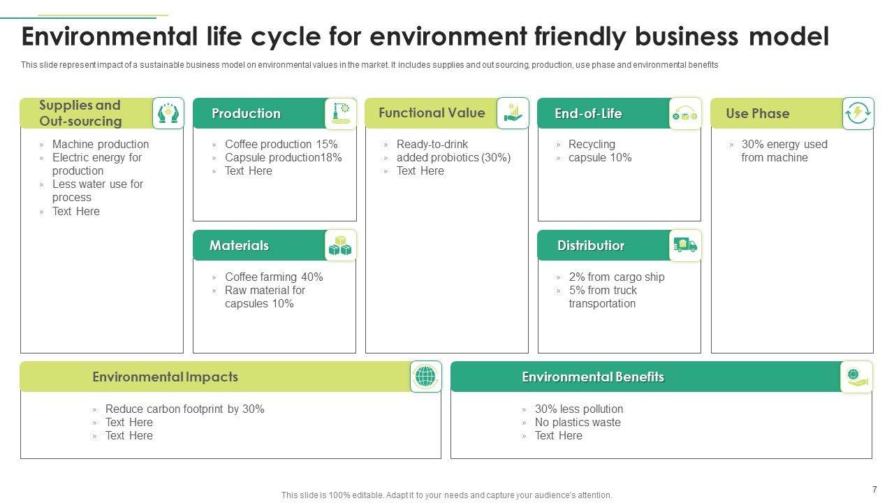Select the robotic arm icon next to Production
This screenshot has width=894, height=503.
click(341, 113)
